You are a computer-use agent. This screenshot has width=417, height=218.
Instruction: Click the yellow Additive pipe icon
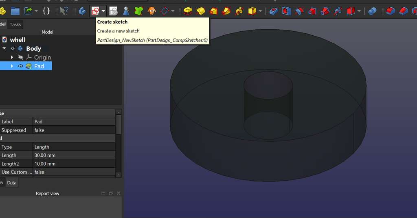point(226,11)
